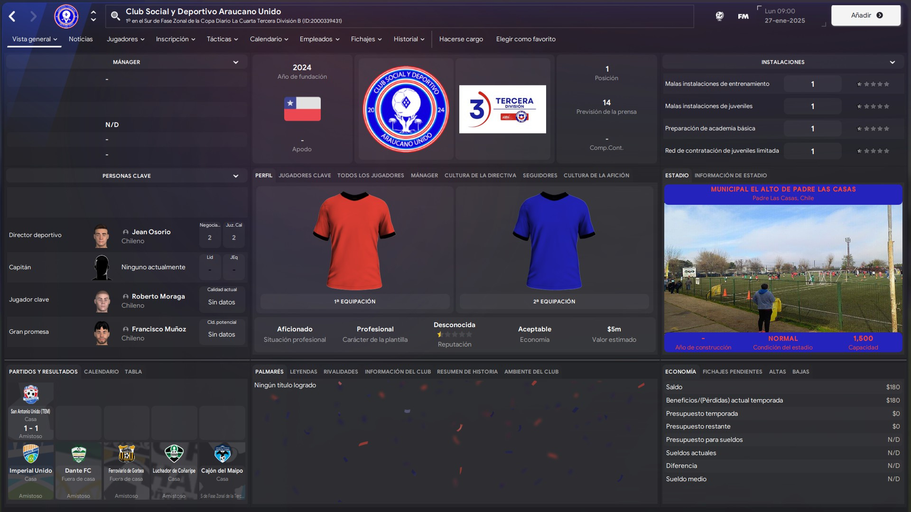Viewport: 911px width, 512px height.
Task: Open the Leyendas tab
Action: (x=303, y=372)
